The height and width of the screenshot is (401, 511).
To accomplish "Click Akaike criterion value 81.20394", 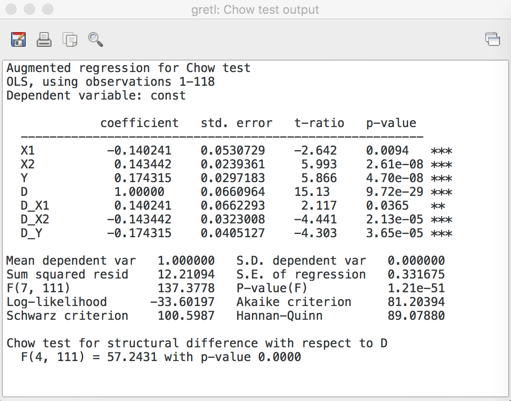I will (x=416, y=302).
